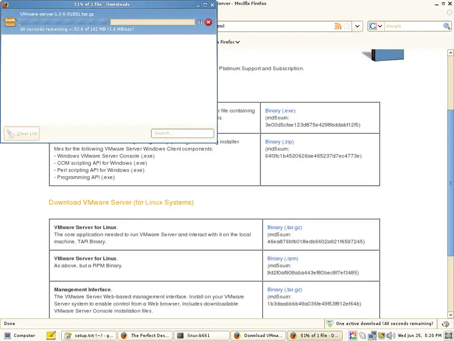Click the show desktop icon at taskbar's right end
The image size is (454, 341).
449,335
